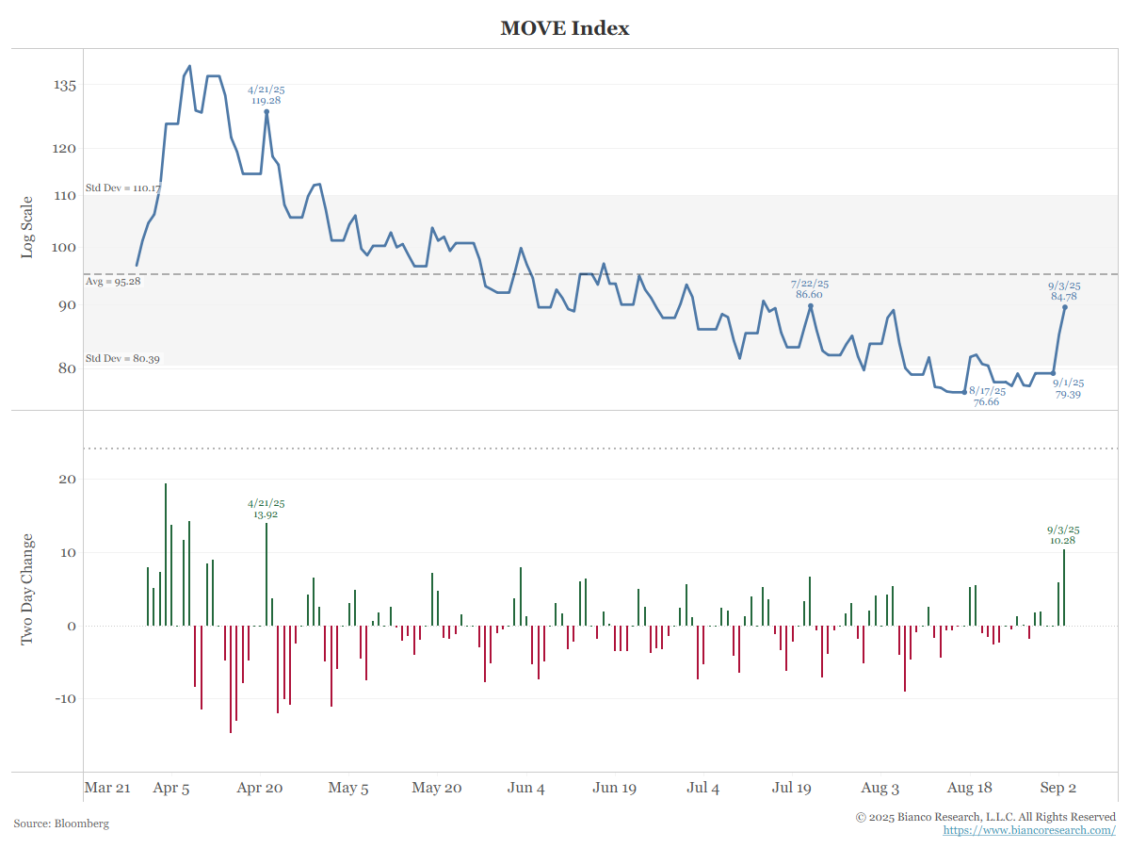The height and width of the screenshot is (848, 1130).
Task: Click the green 4/21/25 bar labeled 13.92
Action: coord(266,575)
